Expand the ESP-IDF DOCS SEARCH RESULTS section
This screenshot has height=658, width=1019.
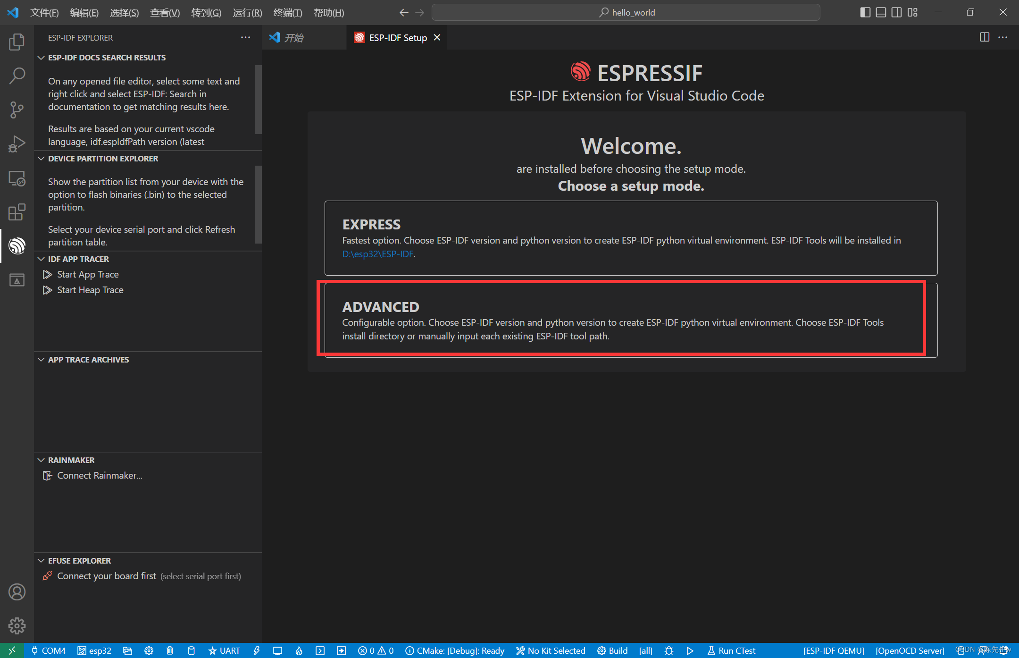coord(108,57)
